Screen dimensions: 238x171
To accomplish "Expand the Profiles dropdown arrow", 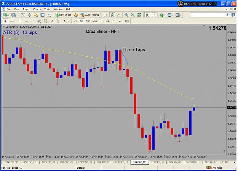I will (17, 15).
